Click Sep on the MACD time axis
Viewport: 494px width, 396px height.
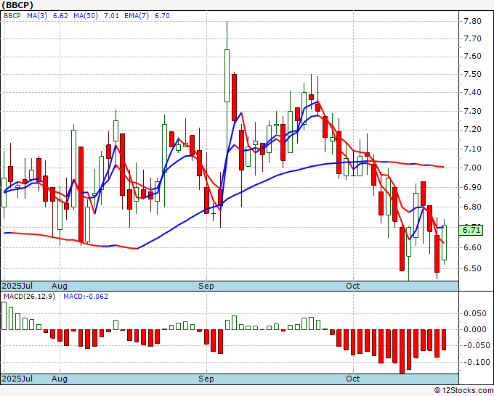pyautogui.click(x=206, y=379)
